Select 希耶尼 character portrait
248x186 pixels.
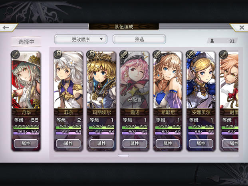point(168,81)
